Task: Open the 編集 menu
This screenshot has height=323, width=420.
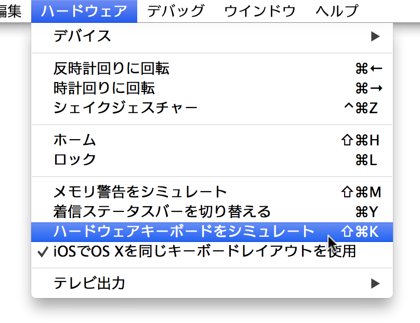Action: tap(11, 11)
